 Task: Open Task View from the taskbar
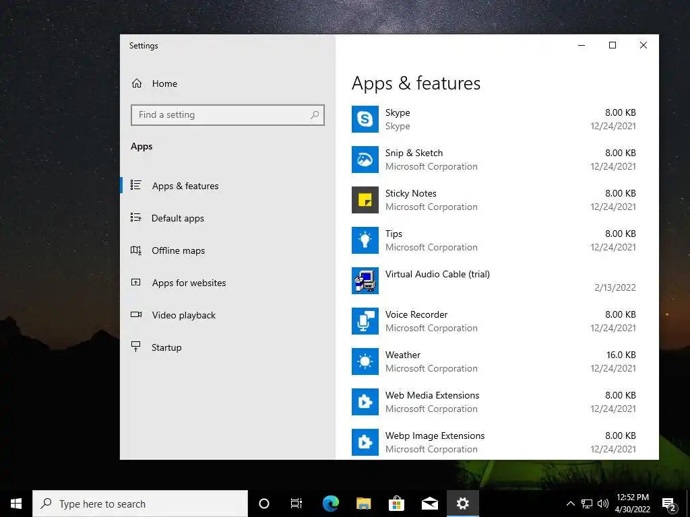click(296, 504)
